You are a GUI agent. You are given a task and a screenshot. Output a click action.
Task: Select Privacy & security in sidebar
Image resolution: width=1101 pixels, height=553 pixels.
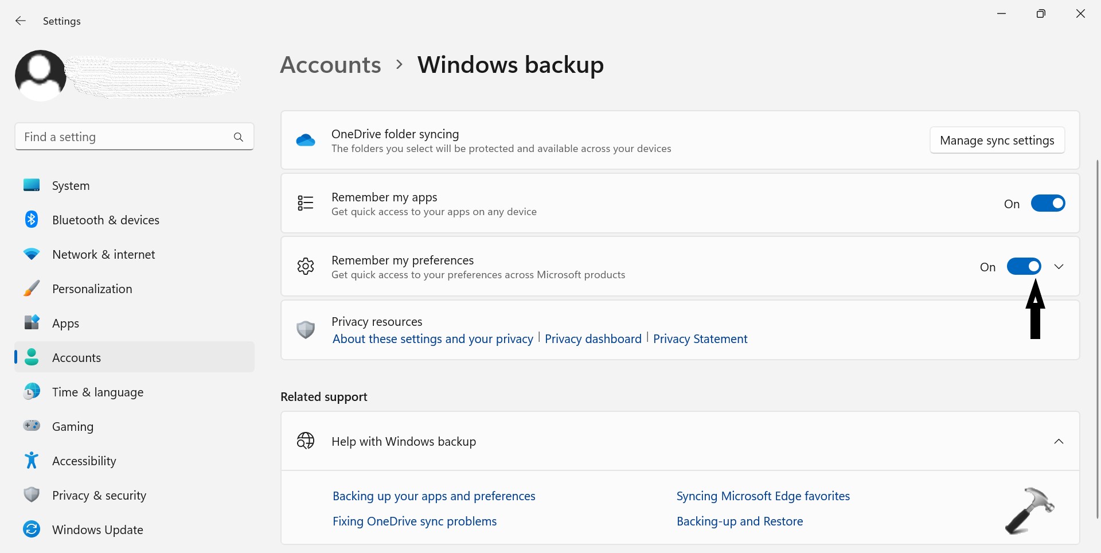[x=99, y=496]
